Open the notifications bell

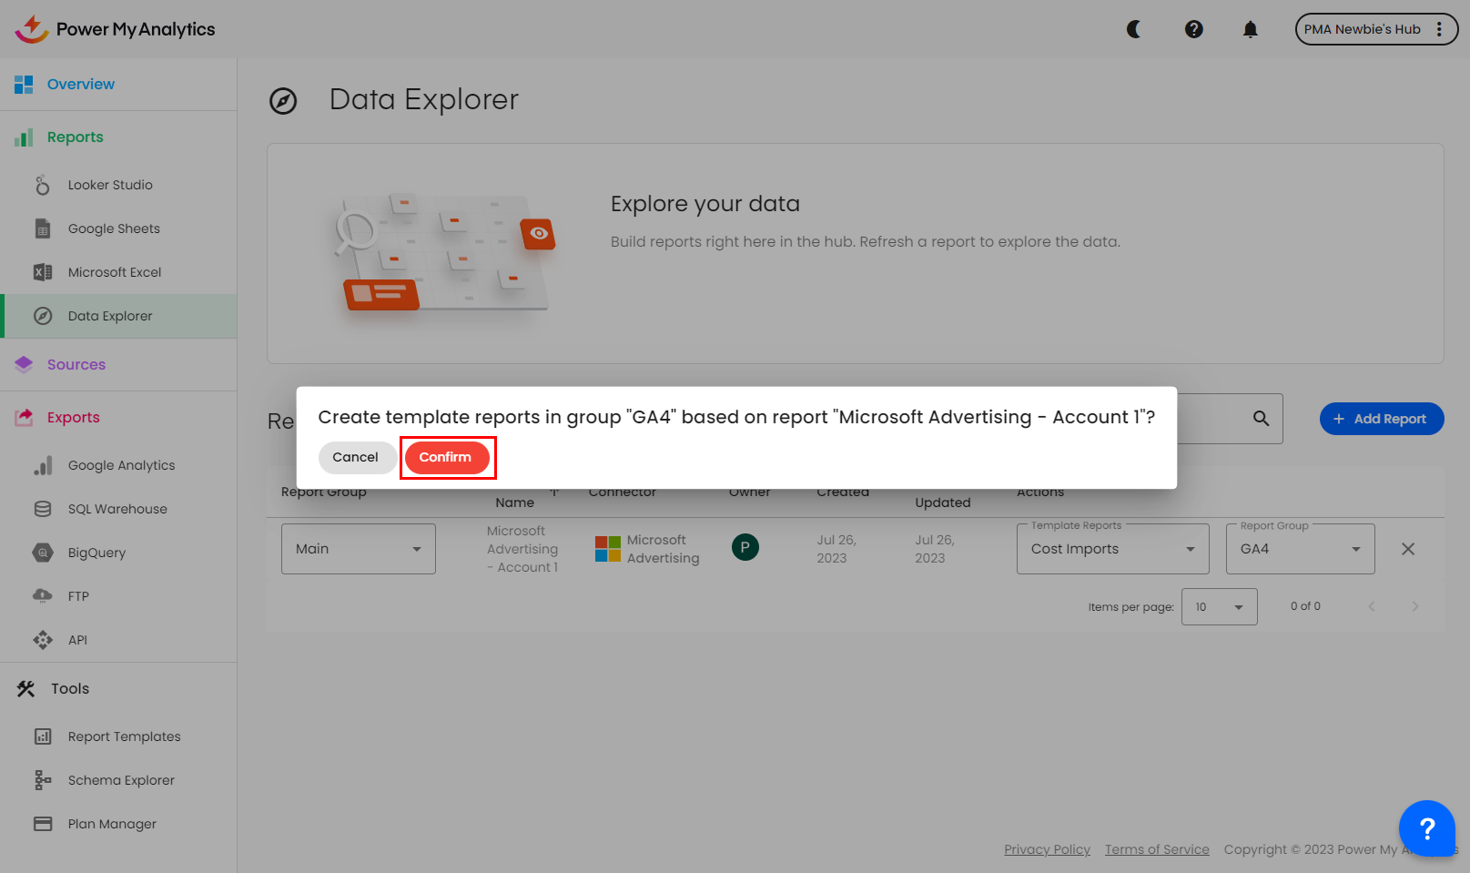[x=1250, y=29]
